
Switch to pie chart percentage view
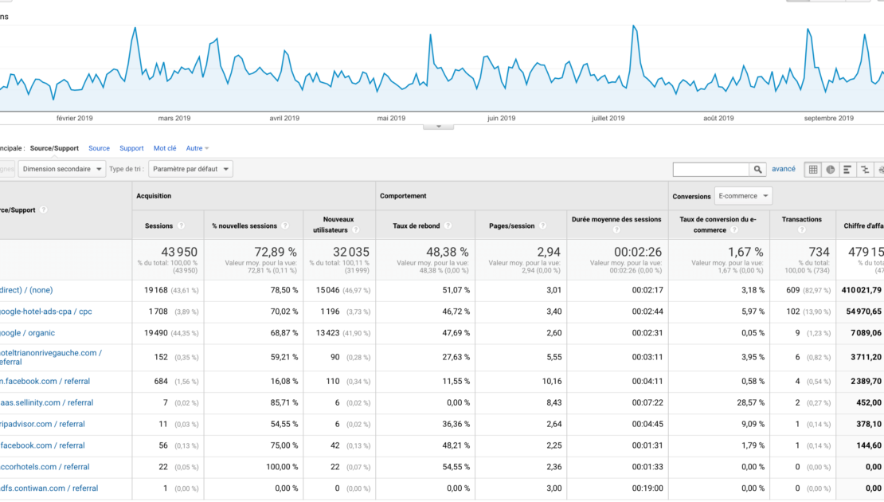[x=831, y=170]
